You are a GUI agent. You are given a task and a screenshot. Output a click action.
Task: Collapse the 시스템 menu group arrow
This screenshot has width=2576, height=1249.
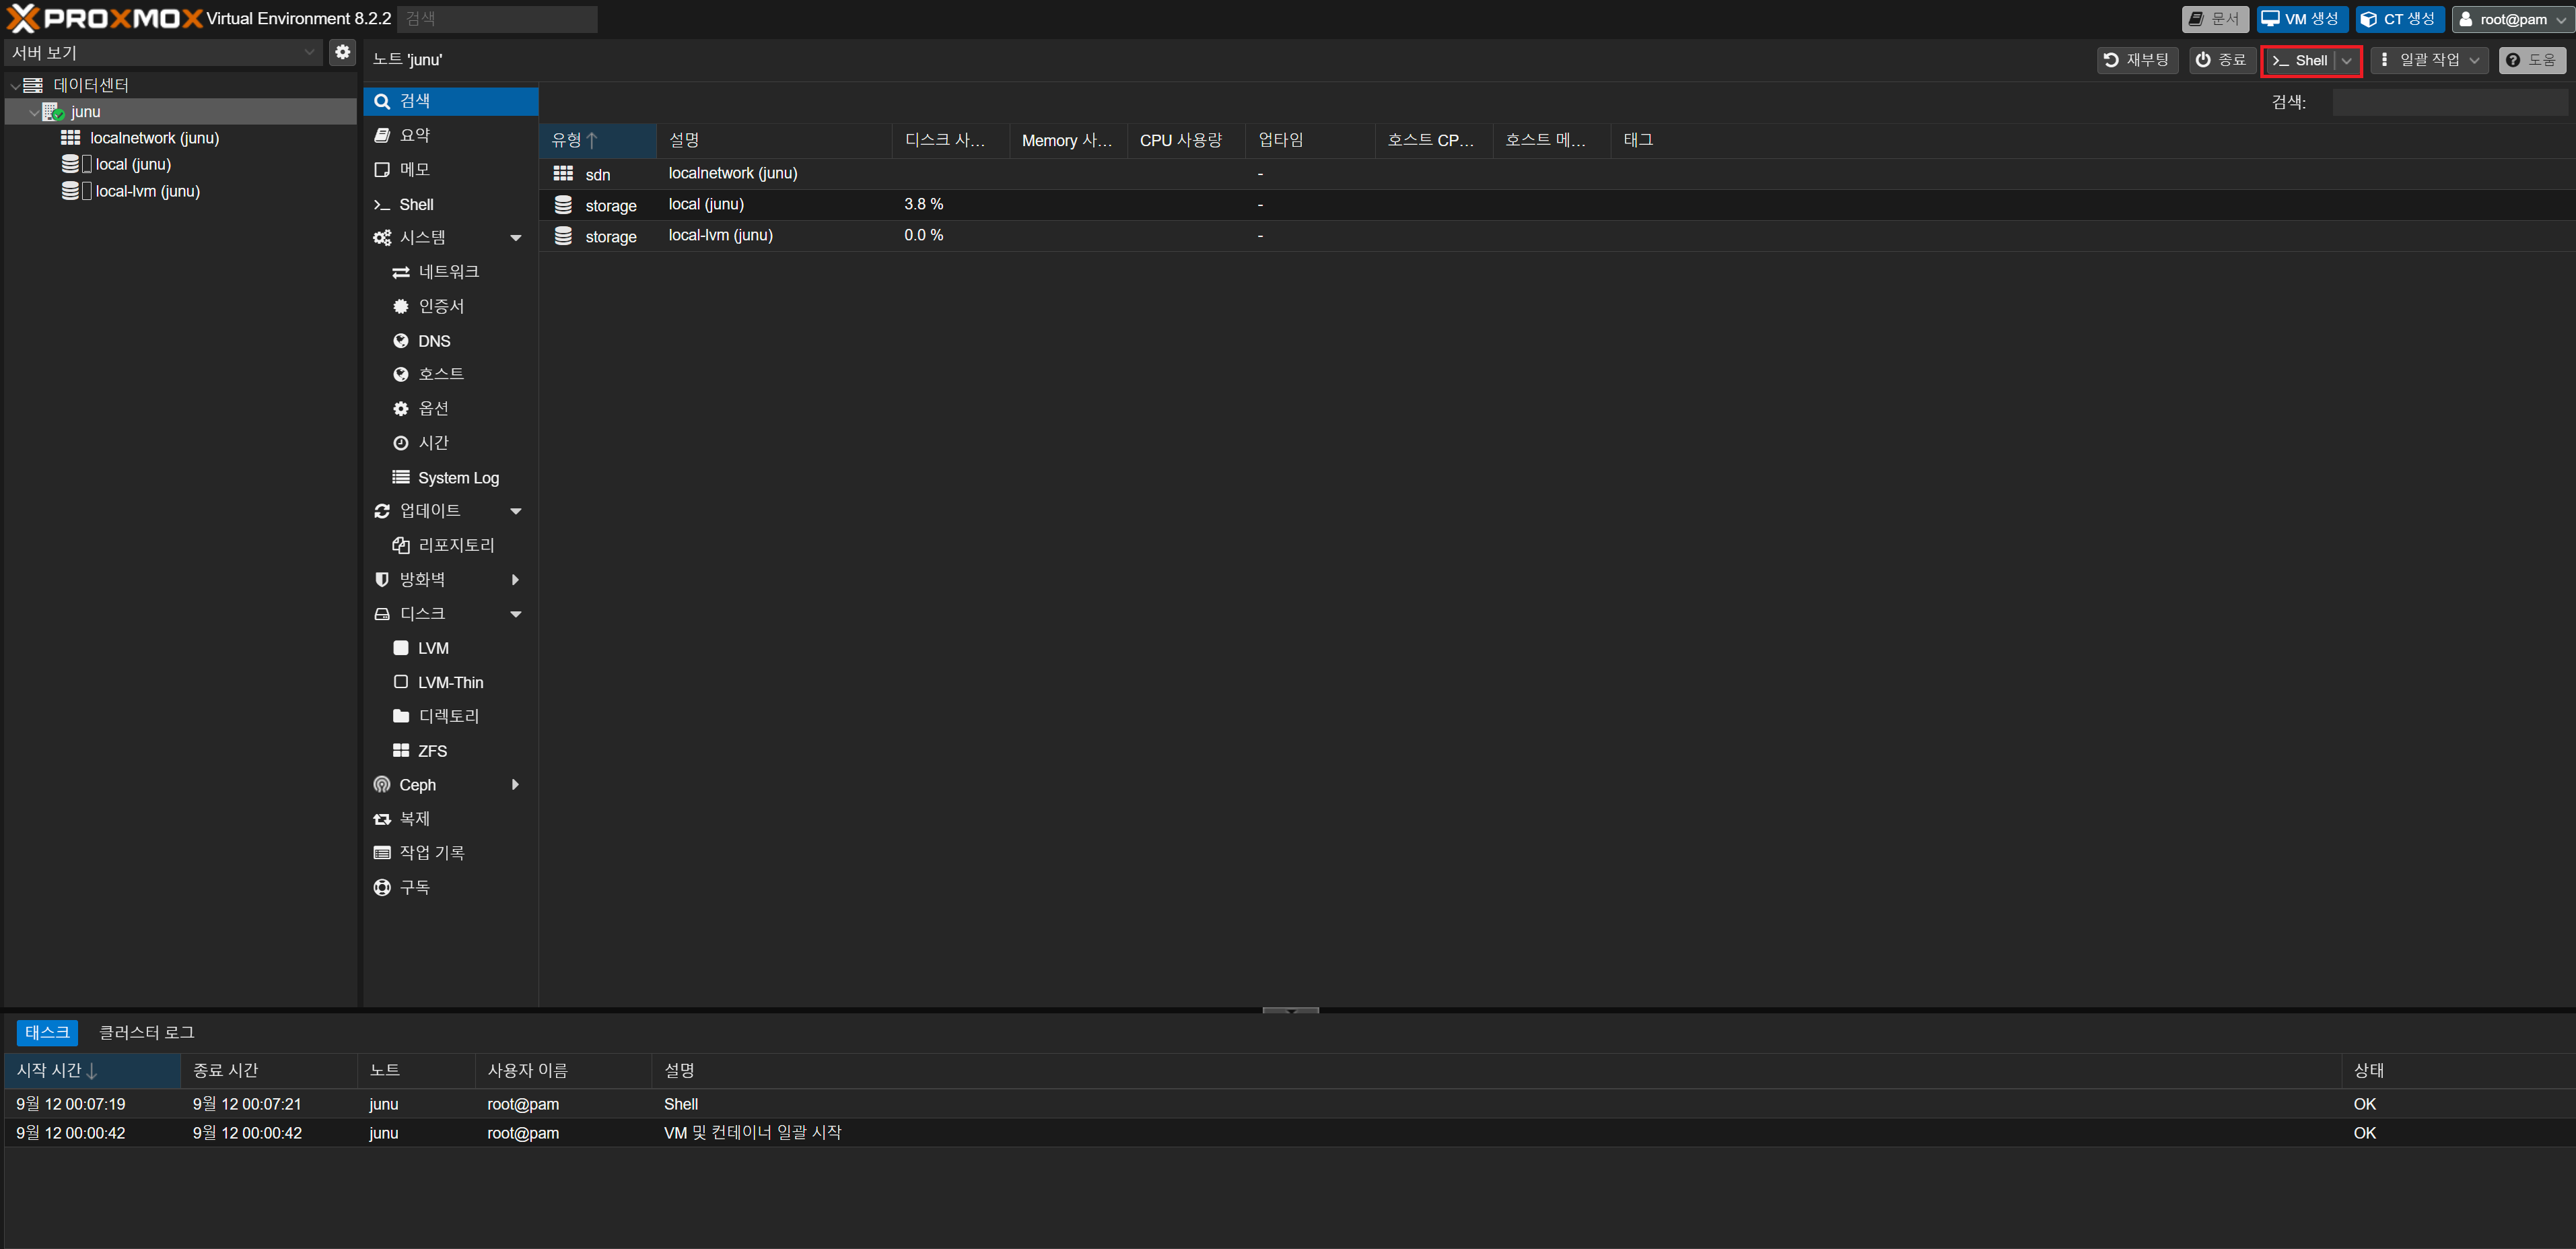(x=516, y=237)
